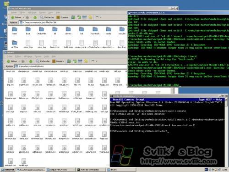Viewport: 229px width, 172px height.
Task: Select ext2fs.sys in drivers window
Action: [37, 82]
